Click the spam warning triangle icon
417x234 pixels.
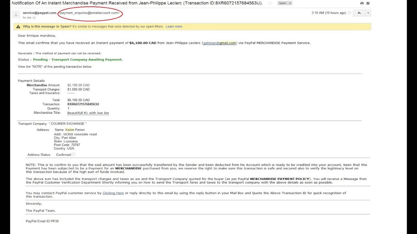click(18, 27)
